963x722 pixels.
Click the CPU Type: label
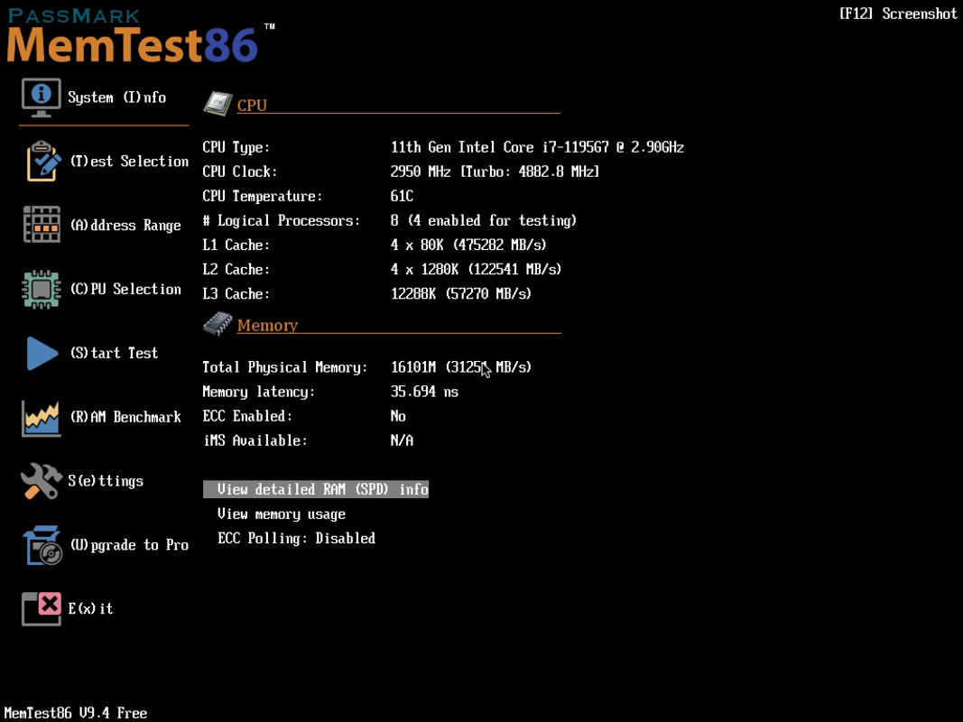(236, 147)
